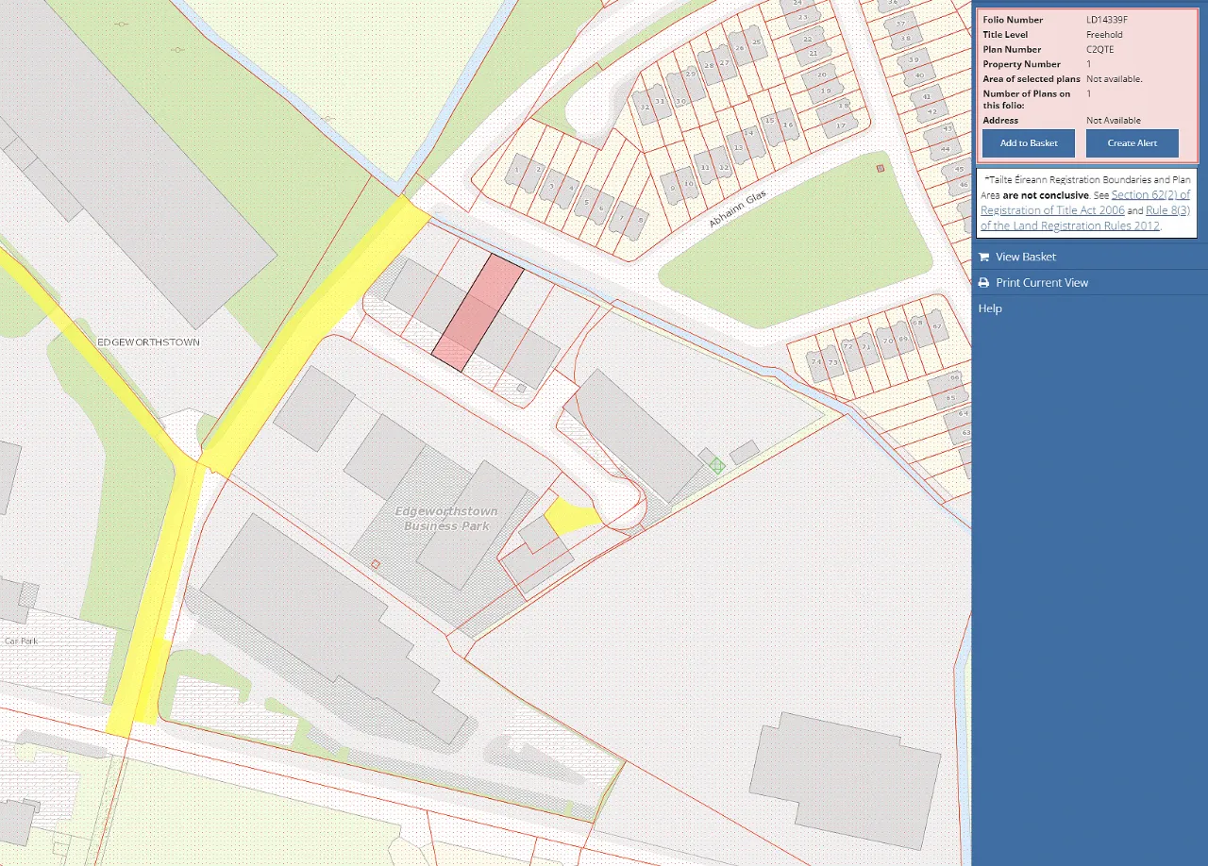Click plot numbered 31 in the northern housing estate
The width and height of the screenshot is (1208, 866).
[x=661, y=101]
